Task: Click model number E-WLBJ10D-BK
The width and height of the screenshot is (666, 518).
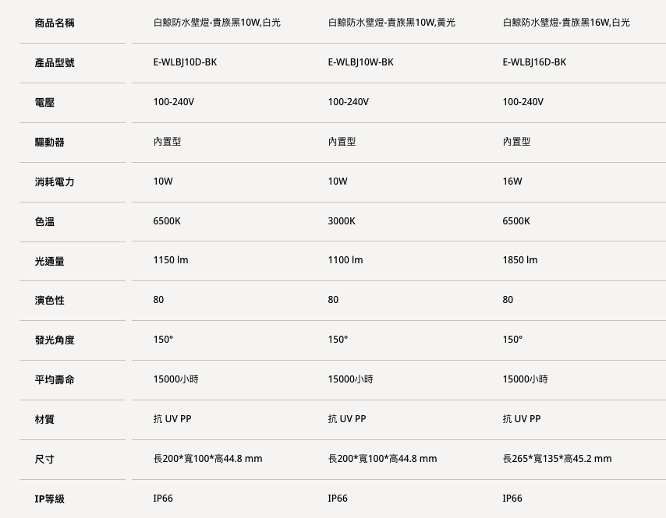Action: [x=185, y=62]
